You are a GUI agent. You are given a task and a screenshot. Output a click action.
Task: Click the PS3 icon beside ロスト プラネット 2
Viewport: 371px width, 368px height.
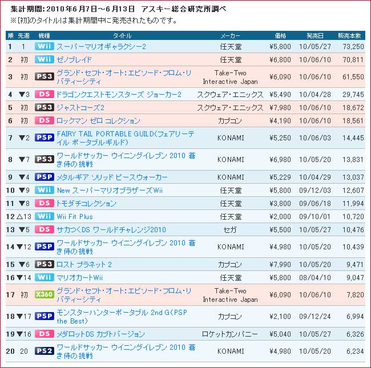(45, 264)
